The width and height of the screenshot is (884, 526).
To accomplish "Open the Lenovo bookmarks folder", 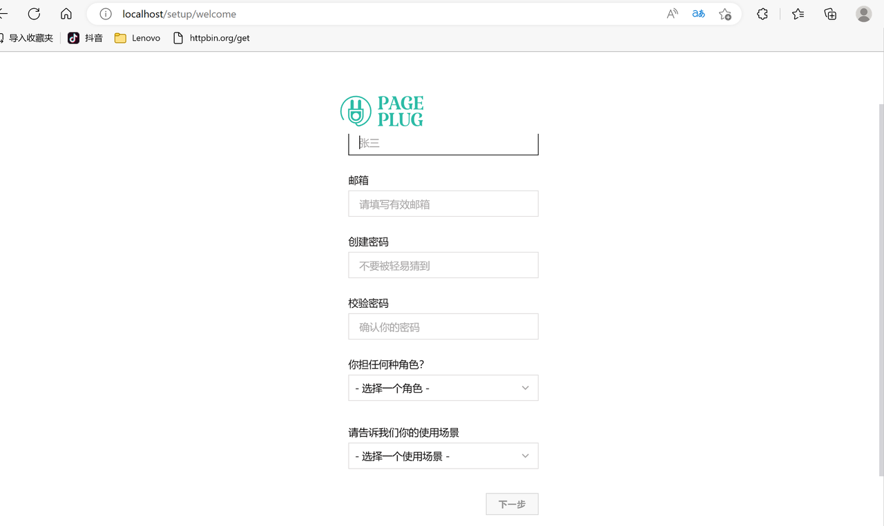I will point(137,38).
